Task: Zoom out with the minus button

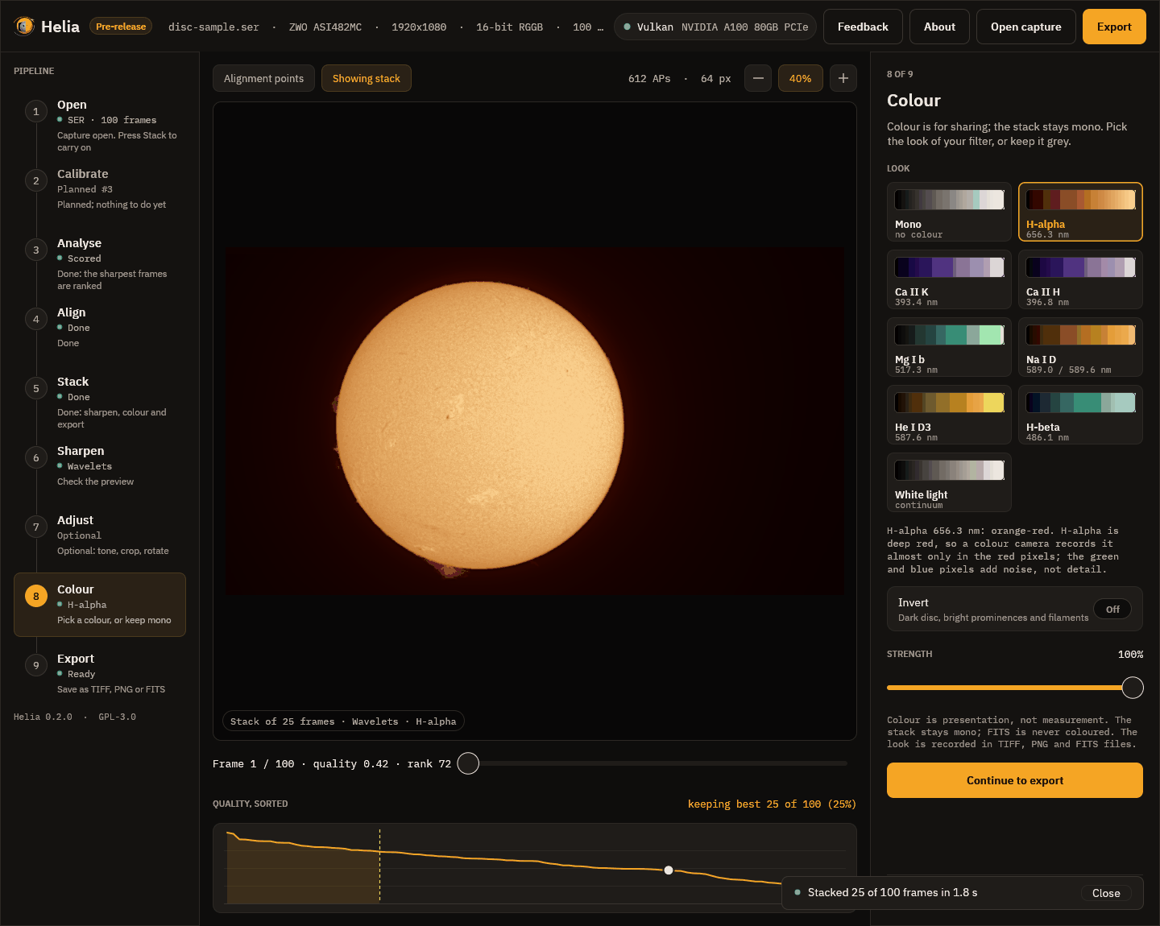Action: tap(758, 78)
